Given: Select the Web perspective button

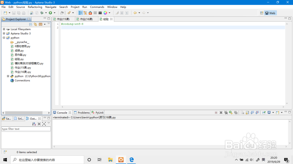Looking at the screenshot, I should point(270,13).
